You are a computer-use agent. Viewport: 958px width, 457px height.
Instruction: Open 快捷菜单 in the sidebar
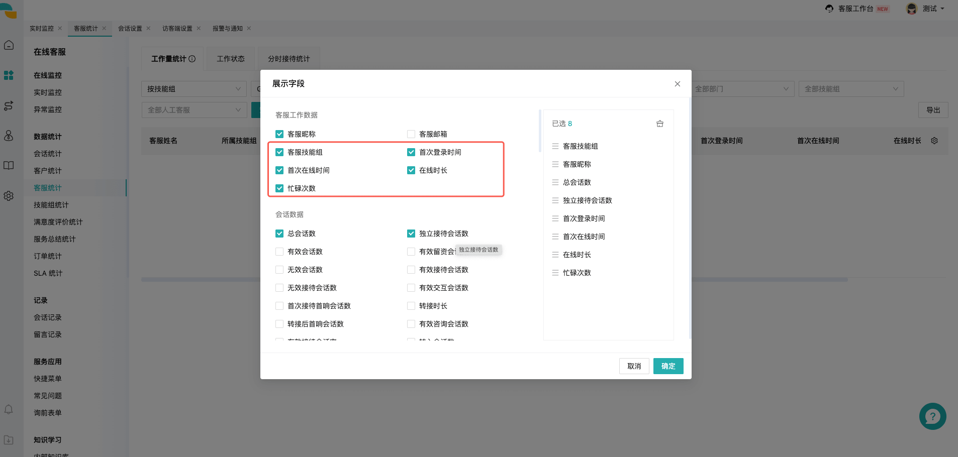click(x=48, y=379)
